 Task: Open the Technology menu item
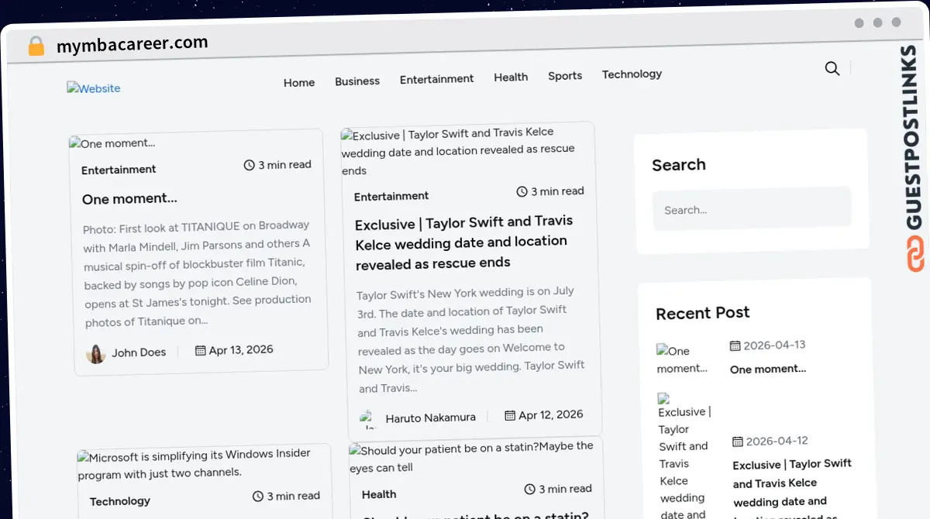tap(632, 74)
